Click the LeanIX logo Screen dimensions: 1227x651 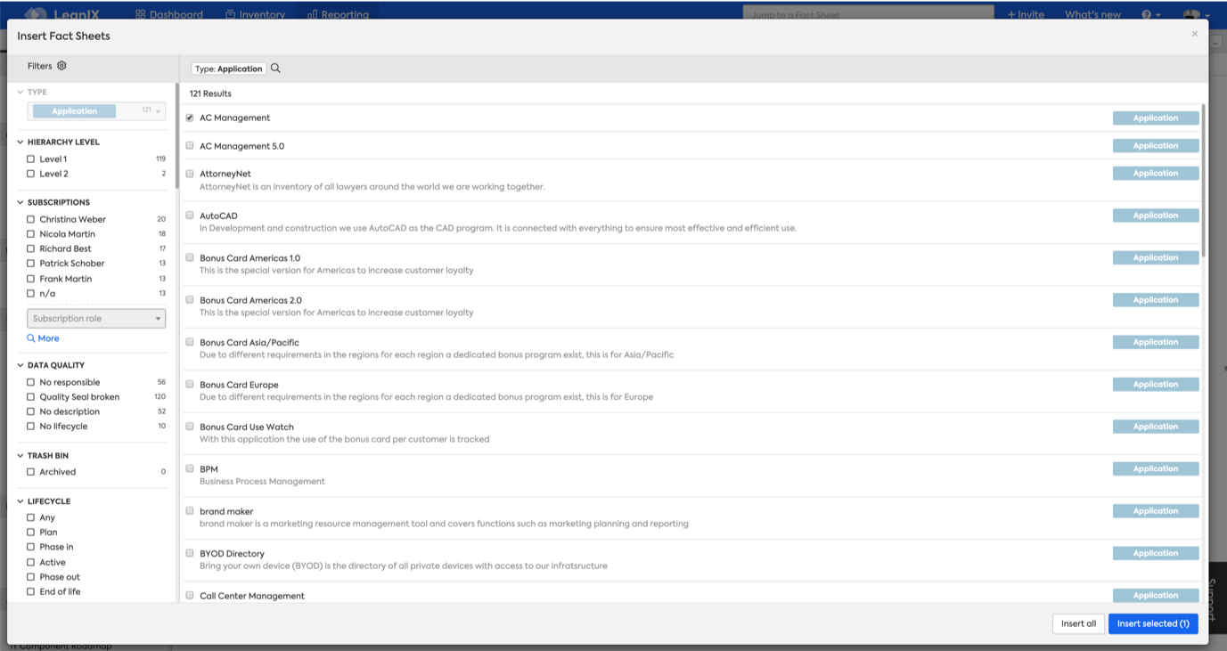pos(61,14)
